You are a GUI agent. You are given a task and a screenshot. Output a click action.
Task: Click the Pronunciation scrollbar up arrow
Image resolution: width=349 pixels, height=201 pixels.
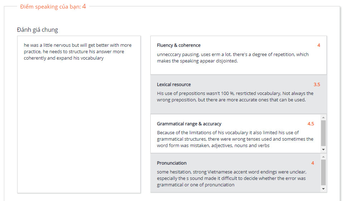pyautogui.click(x=323, y=157)
